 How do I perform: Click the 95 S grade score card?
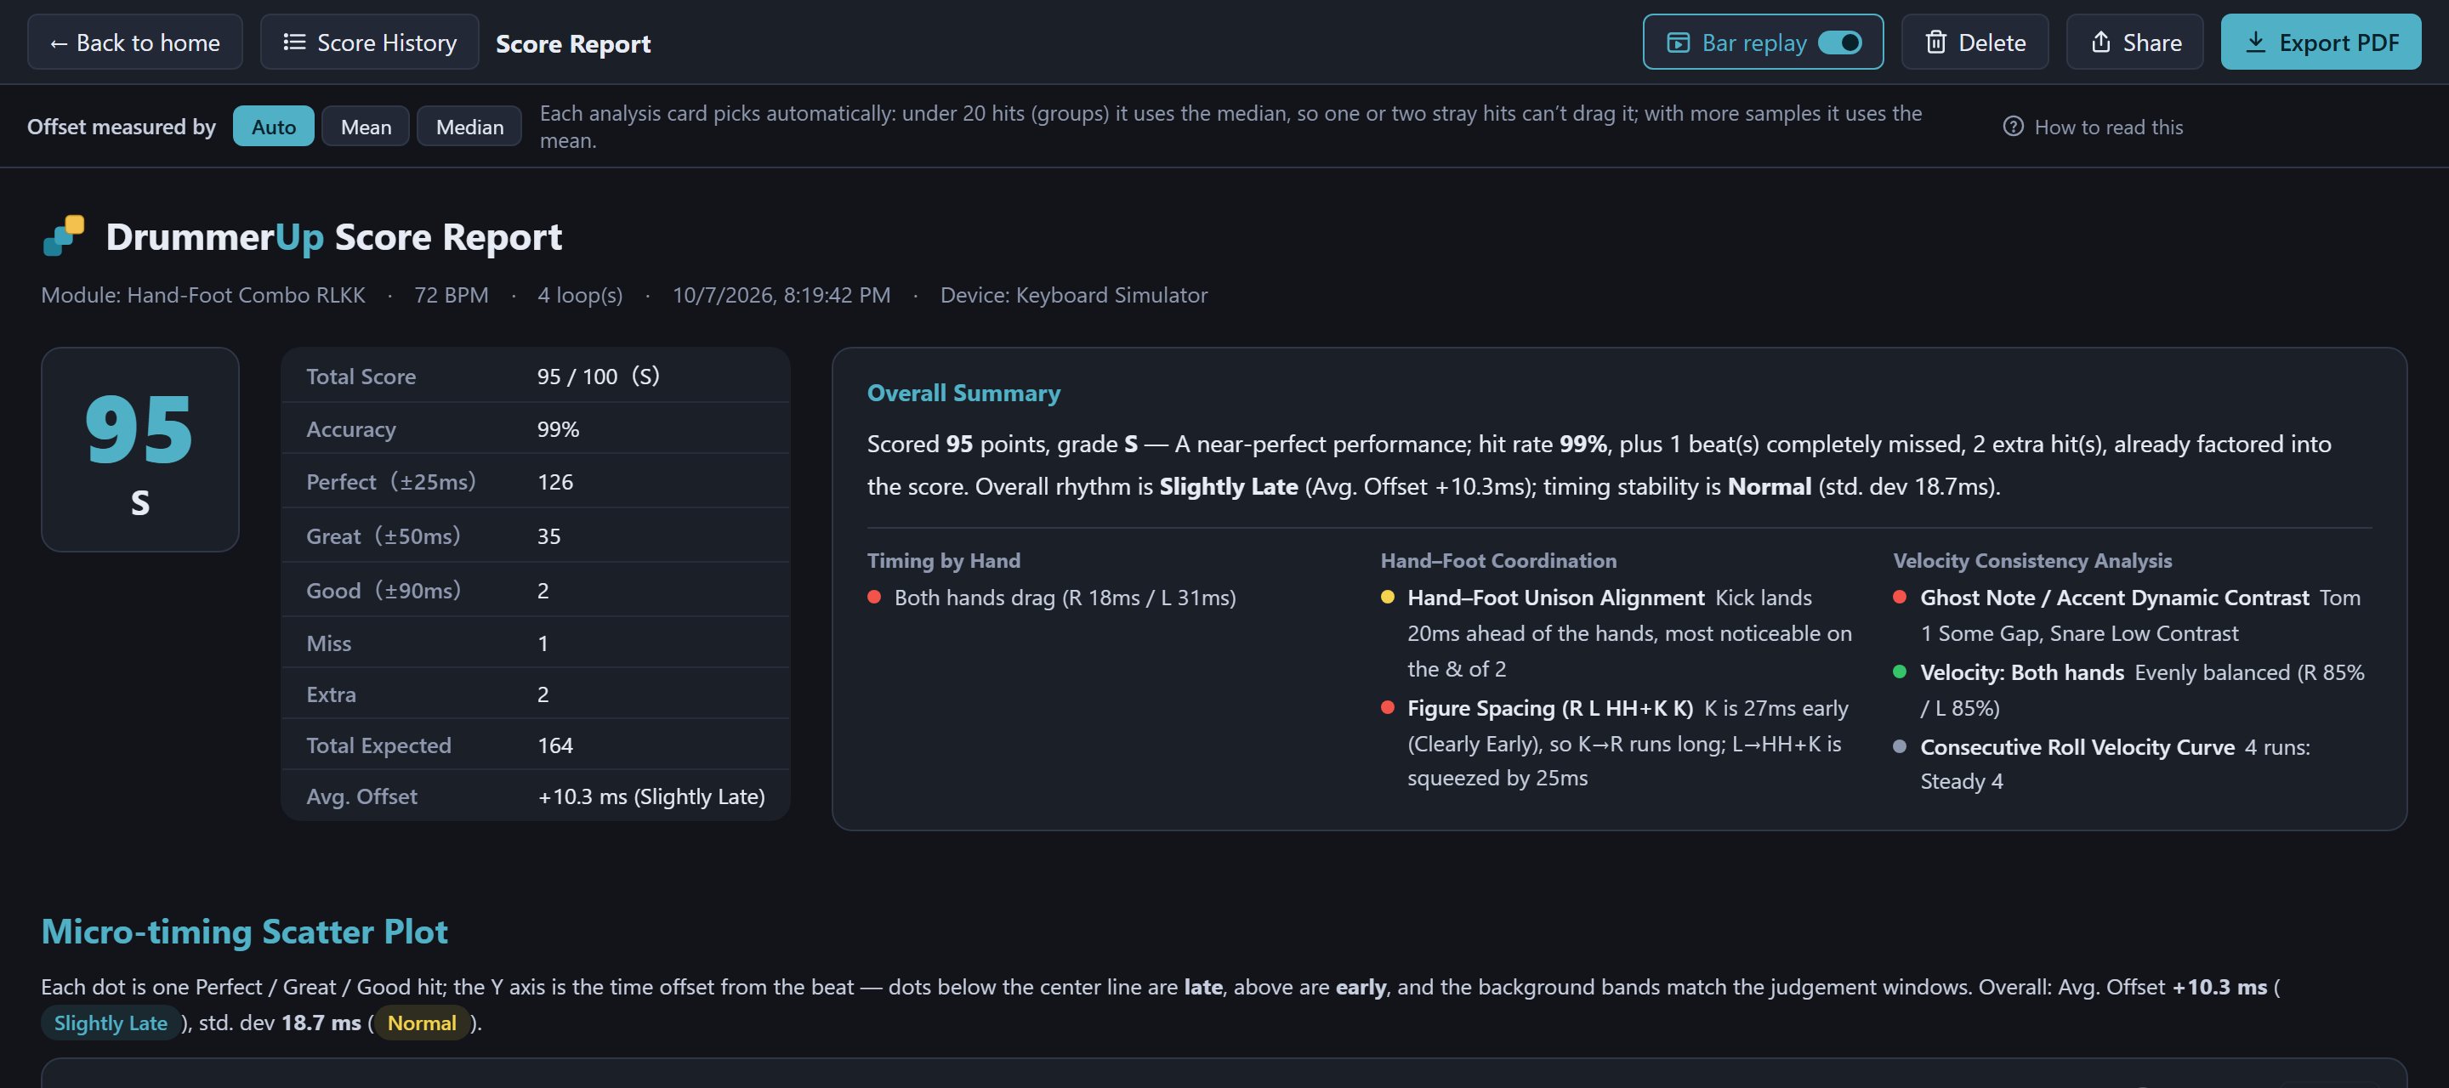click(139, 450)
